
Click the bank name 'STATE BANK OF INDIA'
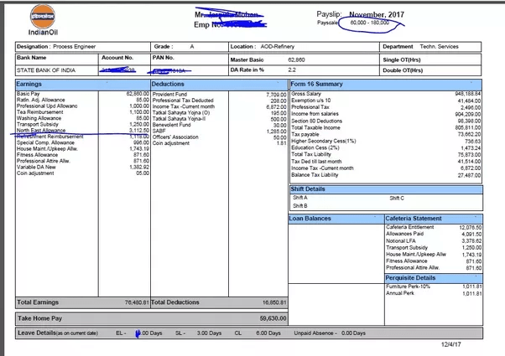[x=46, y=70]
